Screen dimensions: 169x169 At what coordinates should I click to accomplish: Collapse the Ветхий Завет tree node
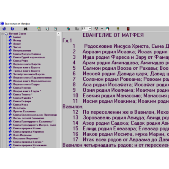pyautogui.click(x=3, y=34)
